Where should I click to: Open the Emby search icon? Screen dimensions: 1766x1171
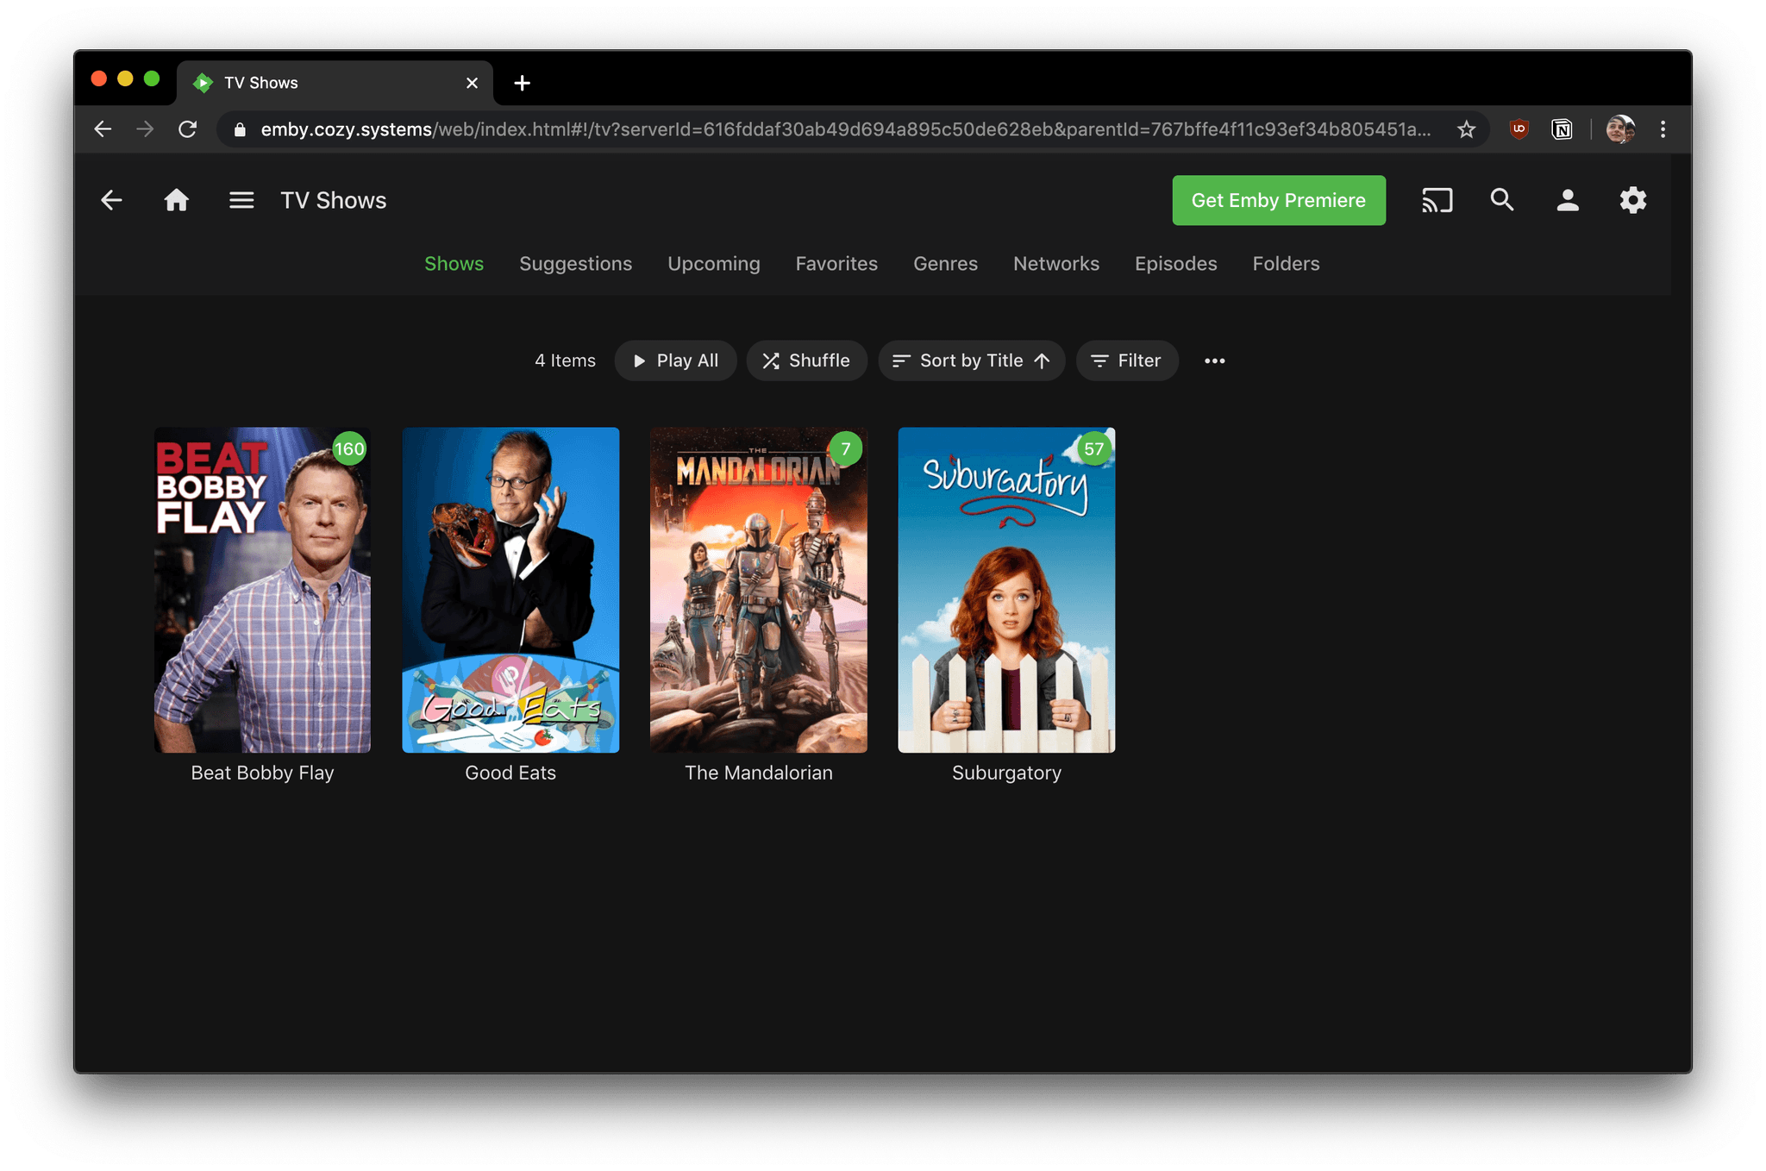[1502, 200]
